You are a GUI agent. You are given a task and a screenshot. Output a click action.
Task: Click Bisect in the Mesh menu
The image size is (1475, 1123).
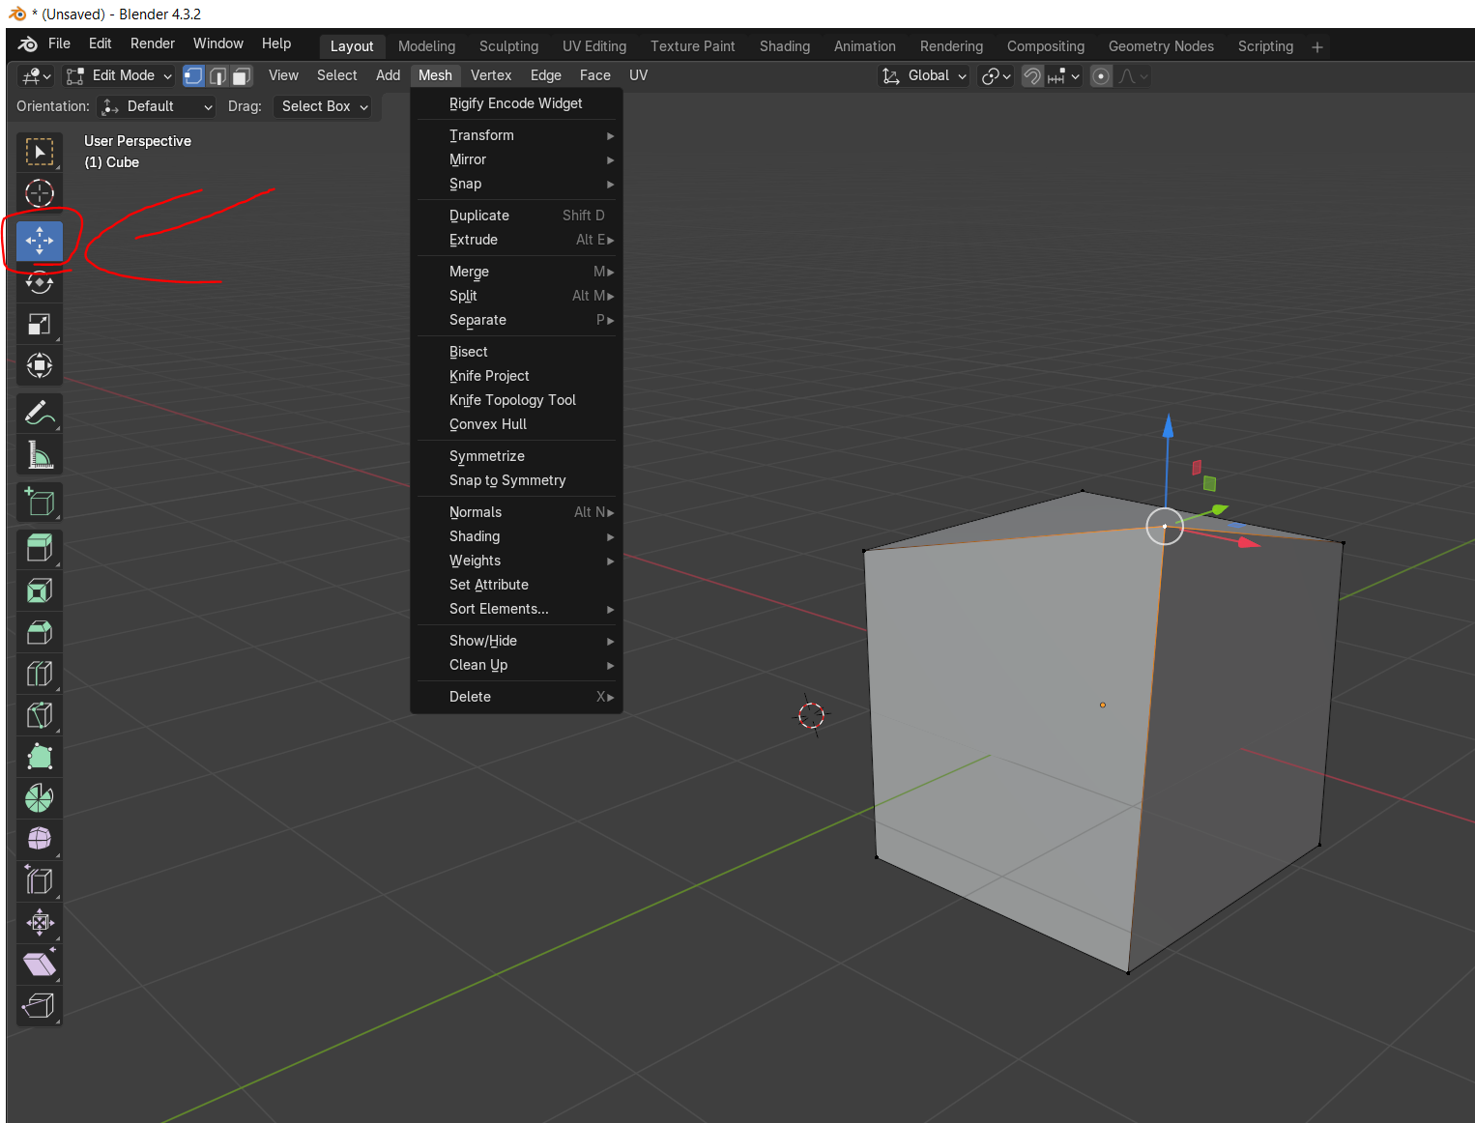click(x=469, y=352)
